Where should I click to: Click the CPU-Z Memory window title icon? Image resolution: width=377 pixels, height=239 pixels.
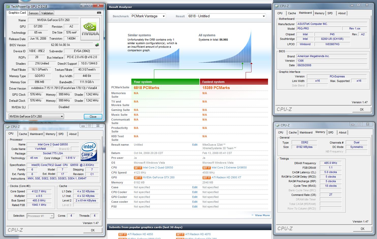coord(278,125)
